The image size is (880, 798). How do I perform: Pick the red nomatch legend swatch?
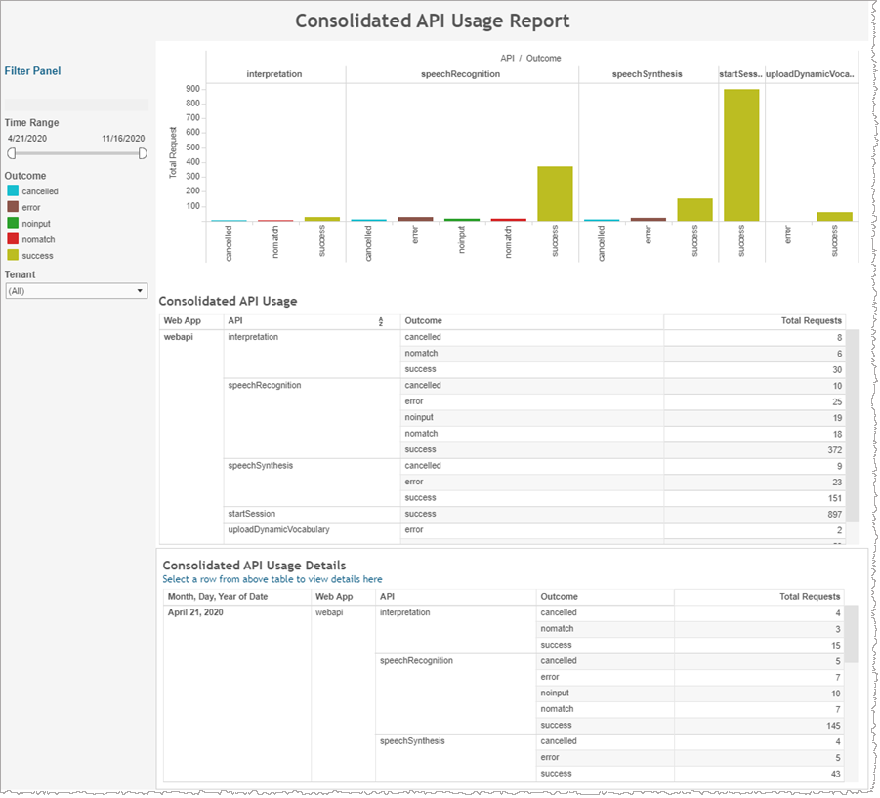tap(13, 239)
